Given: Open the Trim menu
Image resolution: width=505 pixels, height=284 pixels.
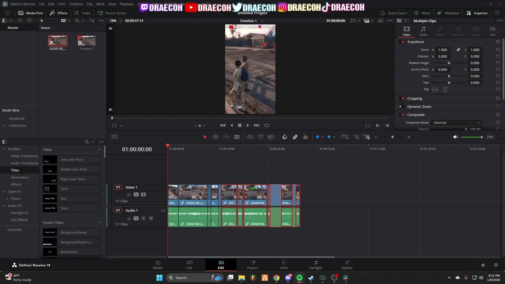Looking at the screenshot, I should 62,4.
